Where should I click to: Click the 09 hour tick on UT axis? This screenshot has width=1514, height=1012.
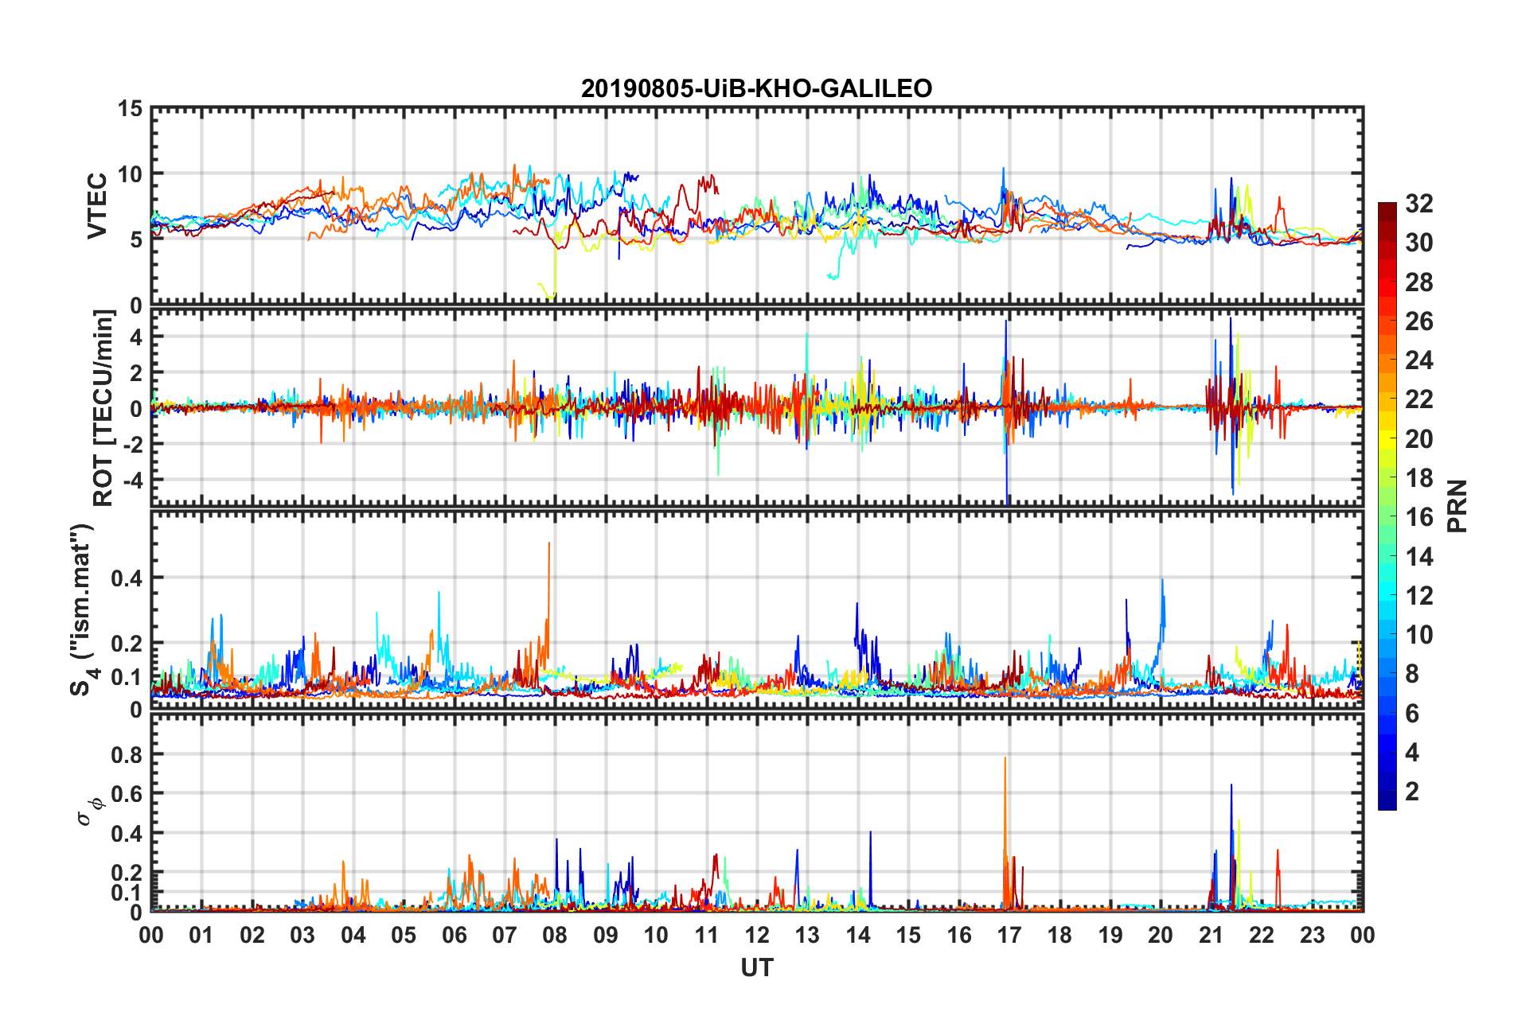(x=606, y=935)
